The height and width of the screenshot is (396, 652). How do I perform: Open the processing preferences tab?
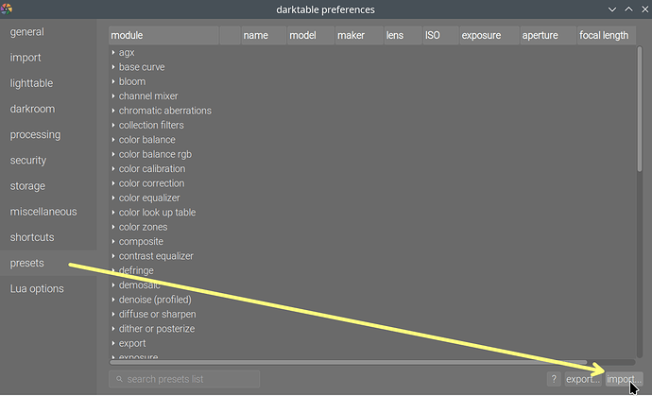point(48,135)
